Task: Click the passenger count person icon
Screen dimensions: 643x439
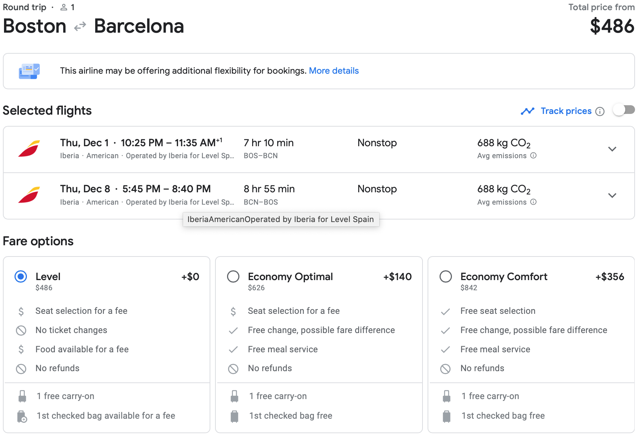Action: coord(64,7)
